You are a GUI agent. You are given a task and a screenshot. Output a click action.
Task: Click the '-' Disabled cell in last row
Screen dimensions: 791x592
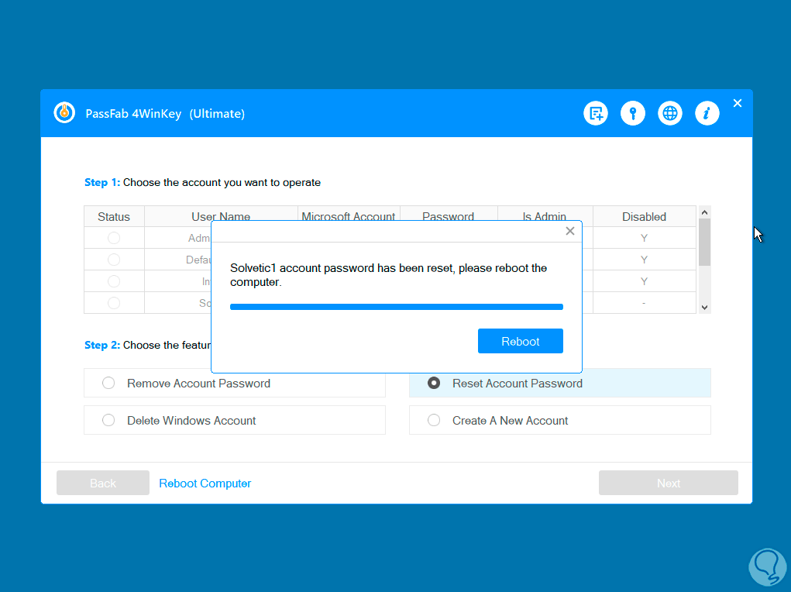[x=645, y=303]
